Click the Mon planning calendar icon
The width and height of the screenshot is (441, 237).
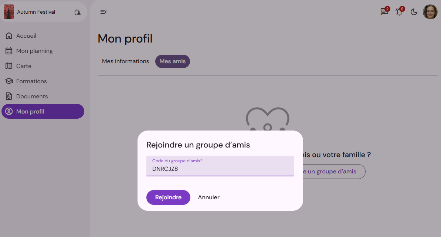click(x=9, y=51)
